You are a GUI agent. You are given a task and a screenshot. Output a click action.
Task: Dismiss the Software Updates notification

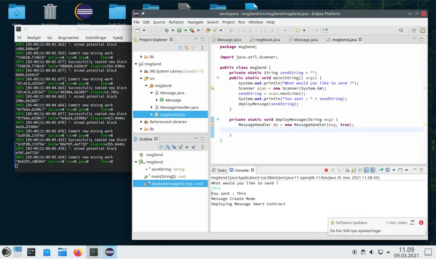click(x=421, y=223)
